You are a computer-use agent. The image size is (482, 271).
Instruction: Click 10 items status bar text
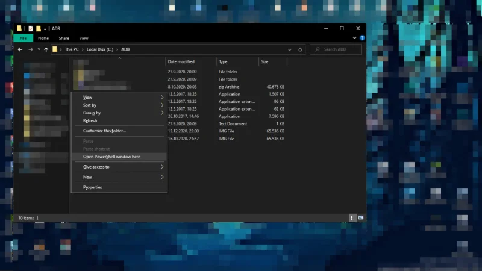26,218
